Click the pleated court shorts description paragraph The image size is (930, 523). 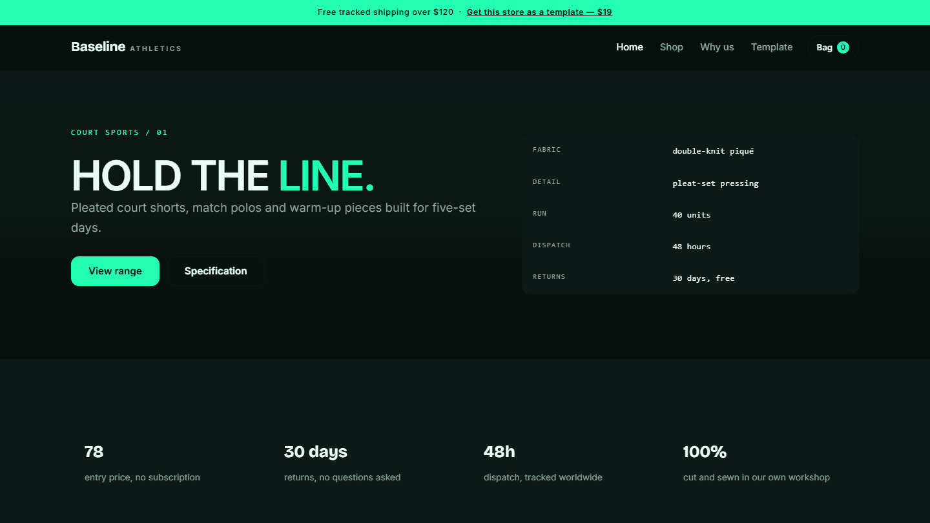click(x=273, y=218)
